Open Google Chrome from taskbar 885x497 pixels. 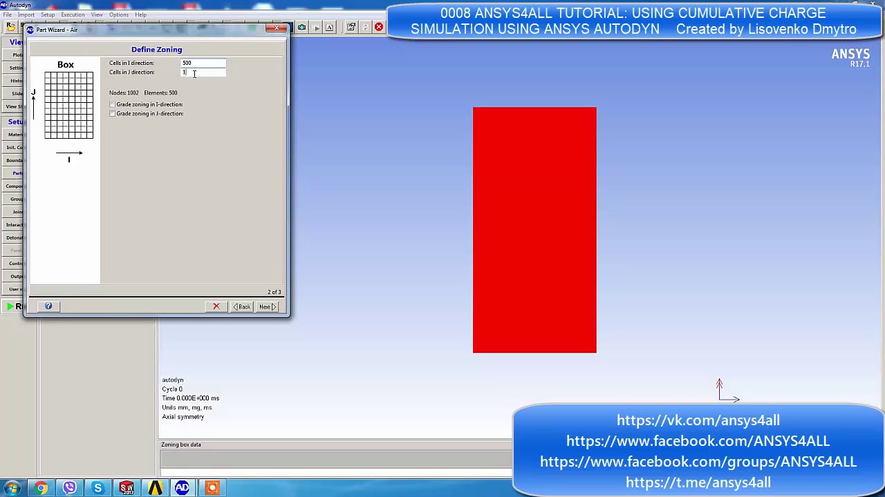(x=41, y=488)
